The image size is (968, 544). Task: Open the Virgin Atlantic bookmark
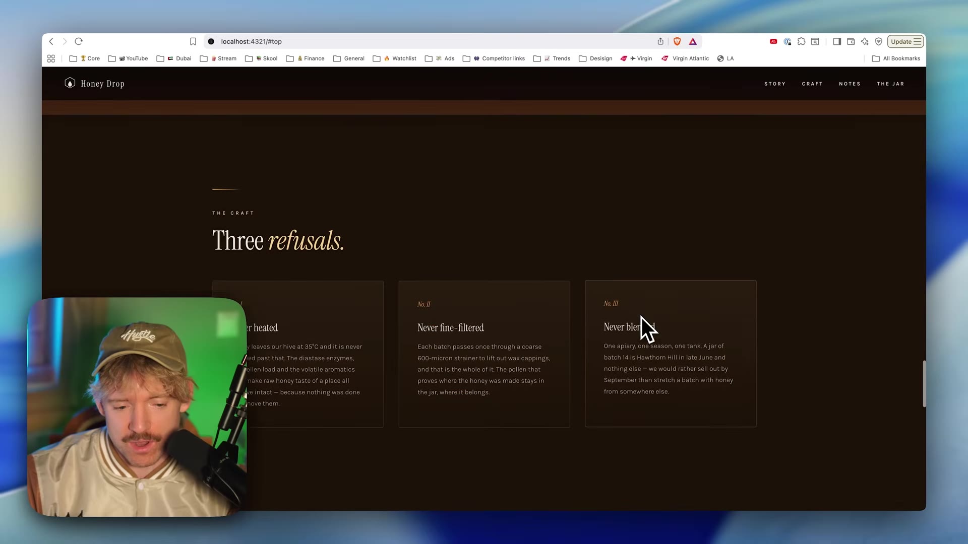pyautogui.click(x=685, y=58)
